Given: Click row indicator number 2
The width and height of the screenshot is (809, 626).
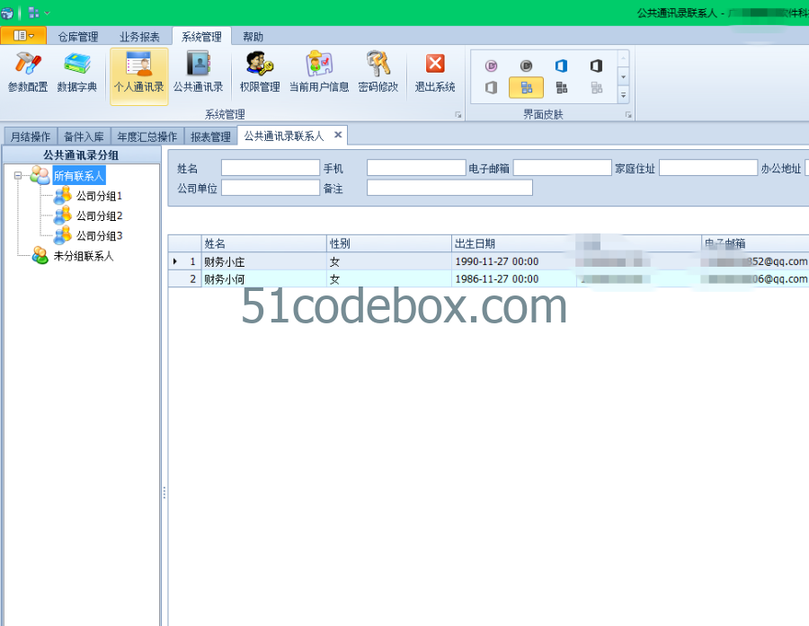Looking at the screenshot, I should pos(184,279).
